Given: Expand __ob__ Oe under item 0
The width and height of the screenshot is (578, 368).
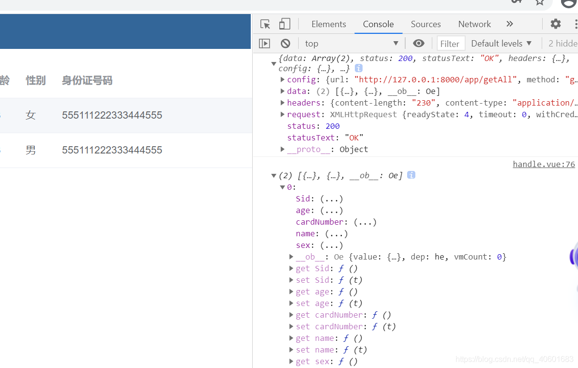Looking at the screenshot, I should click(291, 257).
